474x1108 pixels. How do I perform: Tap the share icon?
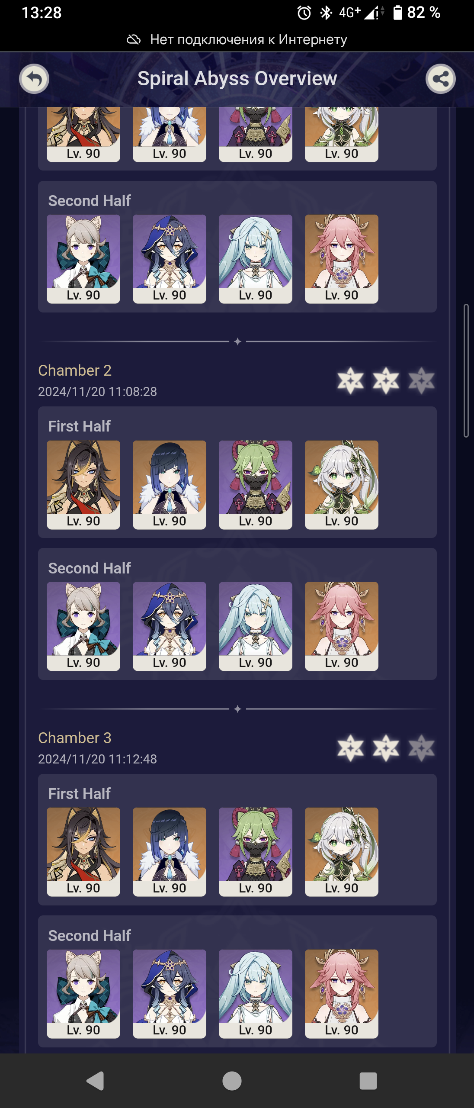(x=440, y=79)
